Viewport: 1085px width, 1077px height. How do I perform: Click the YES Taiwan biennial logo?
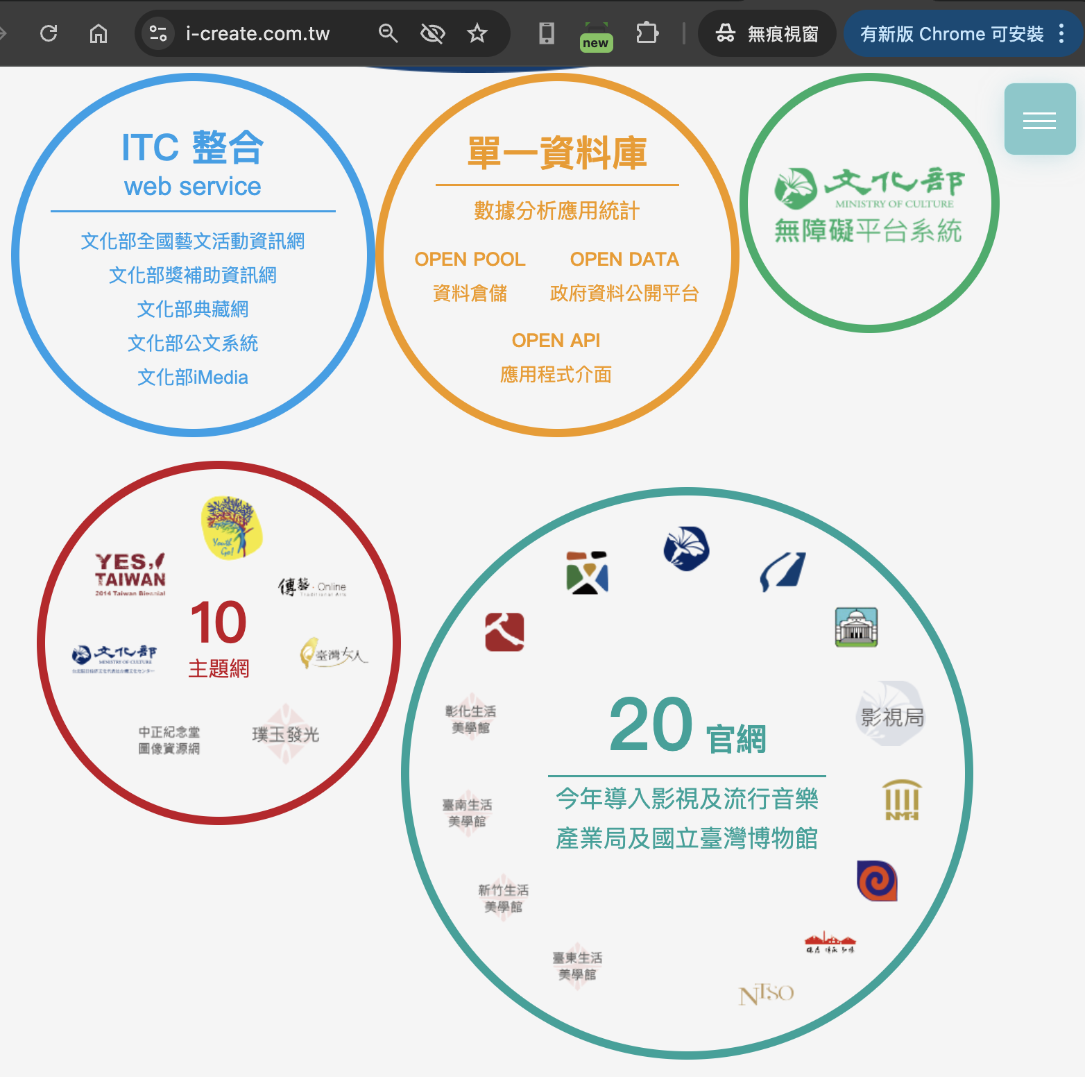[x=130, y=574]
